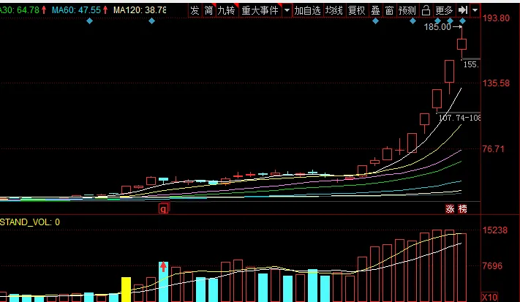Click the '涨' marker icon

(451, 209)
